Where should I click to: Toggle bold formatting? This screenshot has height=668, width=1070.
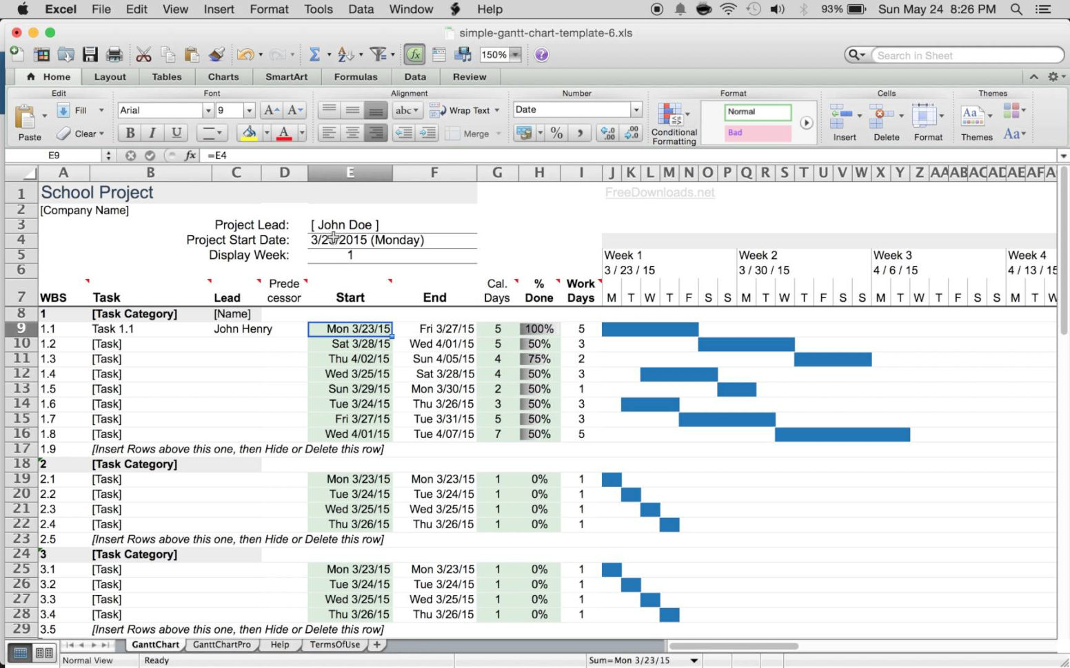[128, 133]
